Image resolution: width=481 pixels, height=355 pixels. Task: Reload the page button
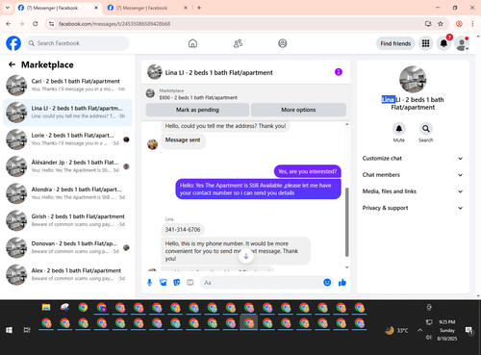click(36, 24)
